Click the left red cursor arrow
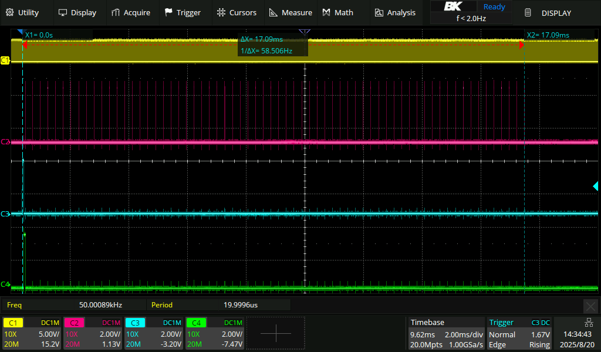Screen dimensions: 601x352 [25, 45]
